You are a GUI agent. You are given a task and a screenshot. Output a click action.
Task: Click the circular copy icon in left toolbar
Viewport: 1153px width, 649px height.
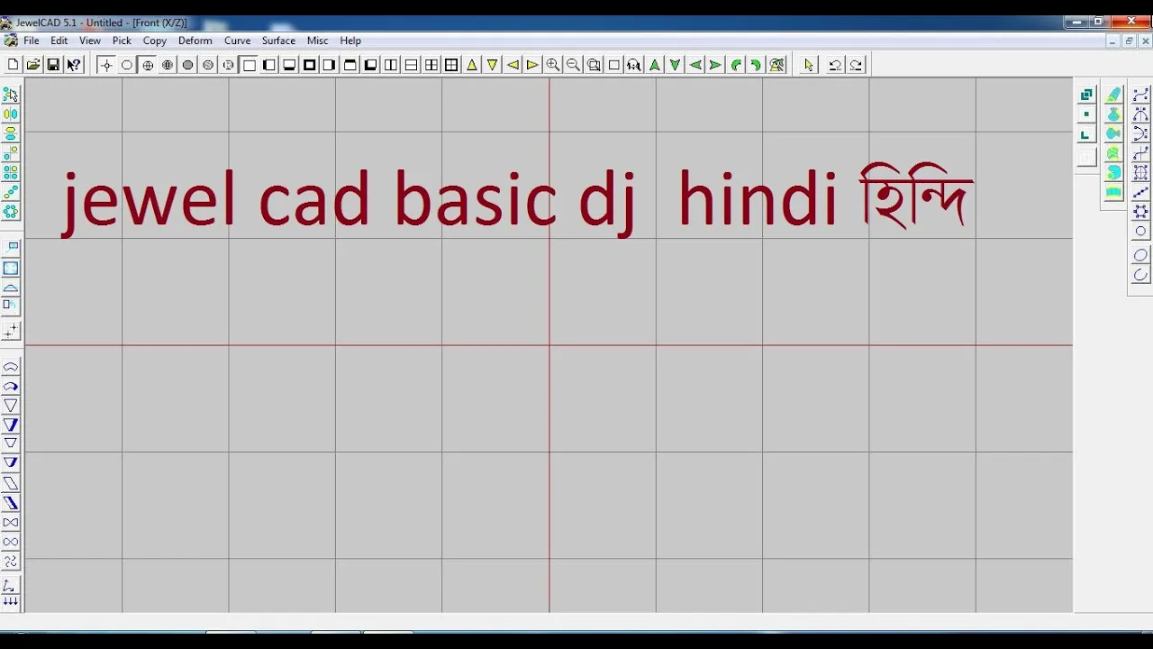(11, 212)
